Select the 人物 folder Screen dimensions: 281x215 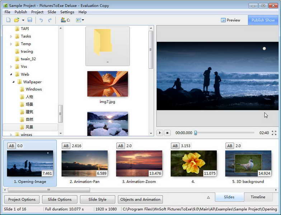pos(27,97)
